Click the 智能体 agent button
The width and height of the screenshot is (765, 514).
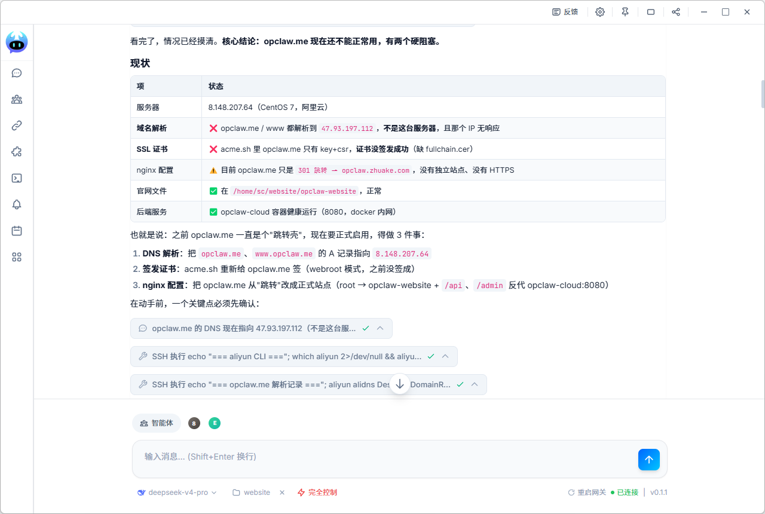click(x=157, y=423)
